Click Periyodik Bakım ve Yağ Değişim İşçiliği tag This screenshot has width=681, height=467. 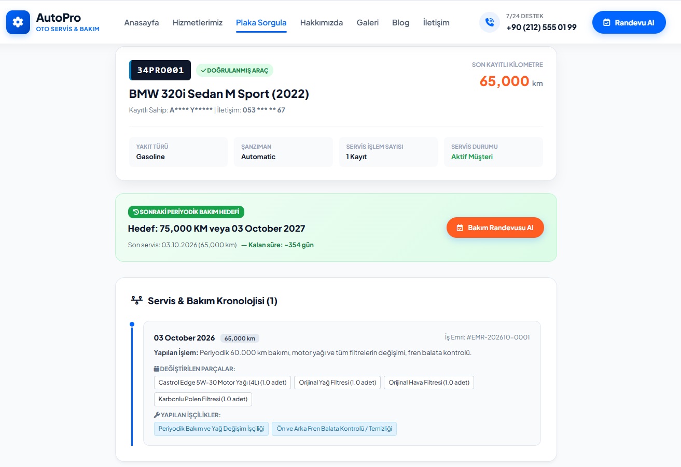pos(212,429)
